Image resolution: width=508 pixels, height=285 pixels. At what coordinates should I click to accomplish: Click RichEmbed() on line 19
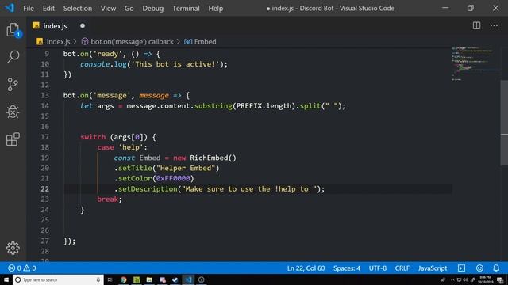[213, 158]
